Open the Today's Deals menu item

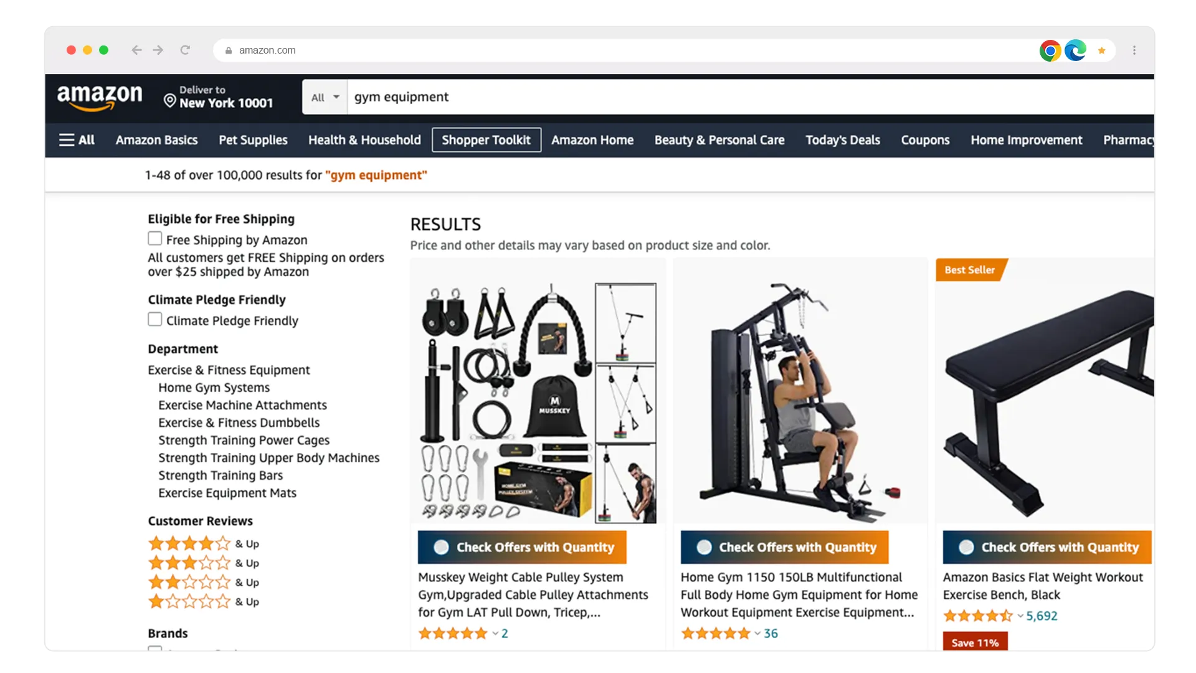843,140
